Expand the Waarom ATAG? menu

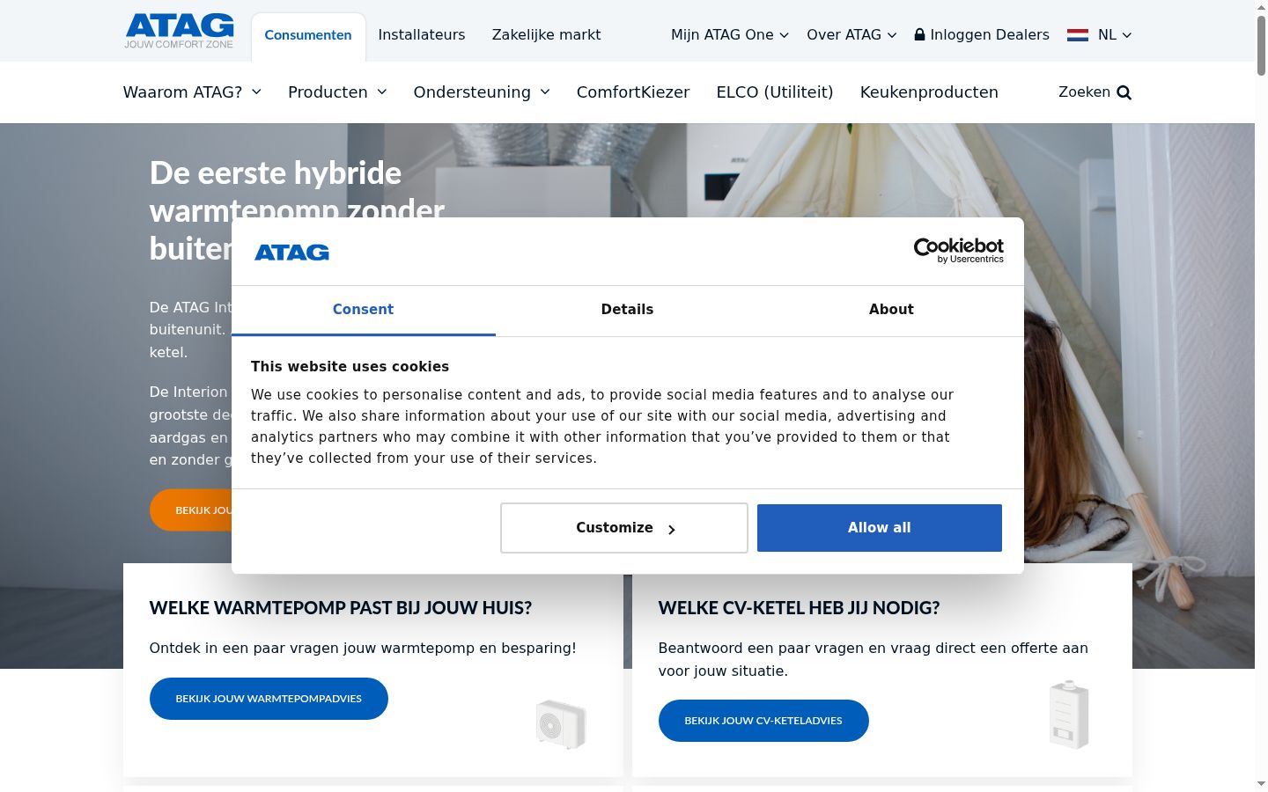tap(192, 92)
